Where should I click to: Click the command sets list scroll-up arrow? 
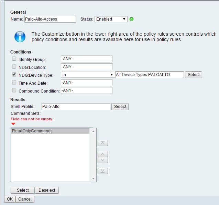[93, 131]
